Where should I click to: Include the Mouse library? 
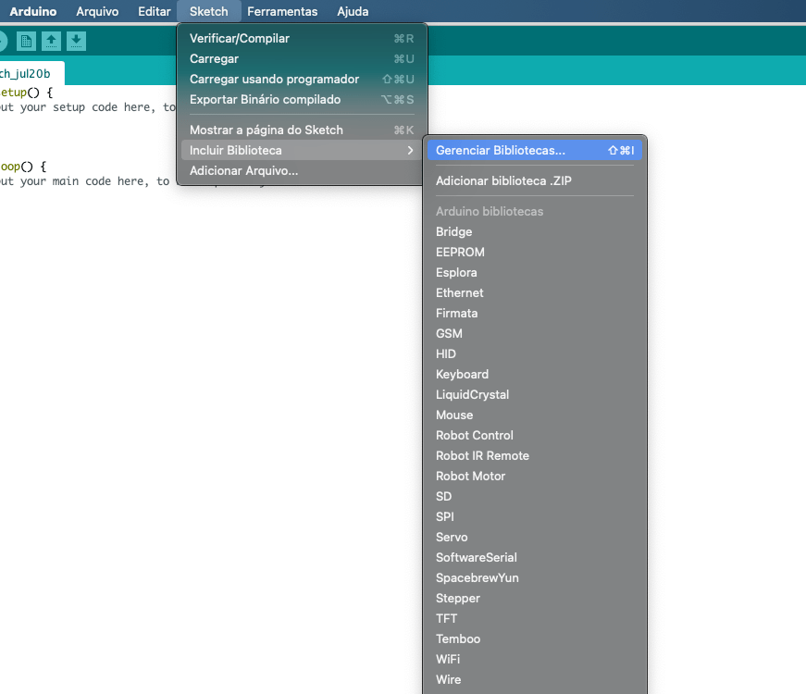point(535,415)
